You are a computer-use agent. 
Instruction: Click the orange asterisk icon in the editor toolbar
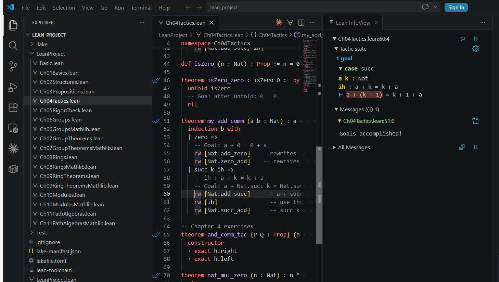279,23
